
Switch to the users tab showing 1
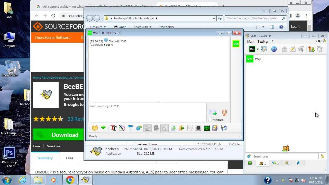tap(262, 163)
